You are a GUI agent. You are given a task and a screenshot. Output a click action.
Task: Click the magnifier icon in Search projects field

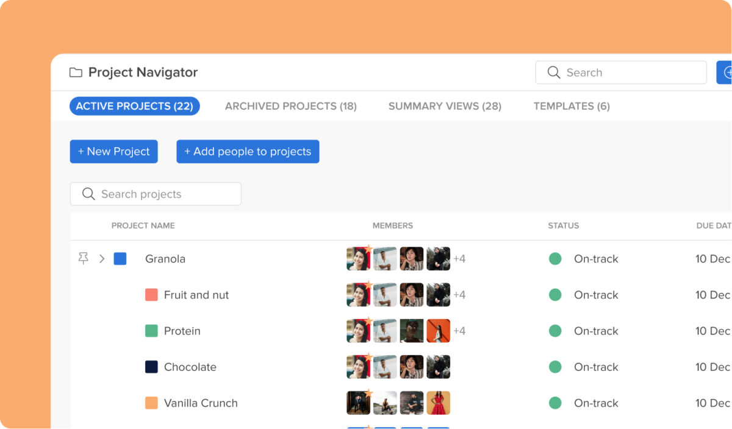(88, 194)
